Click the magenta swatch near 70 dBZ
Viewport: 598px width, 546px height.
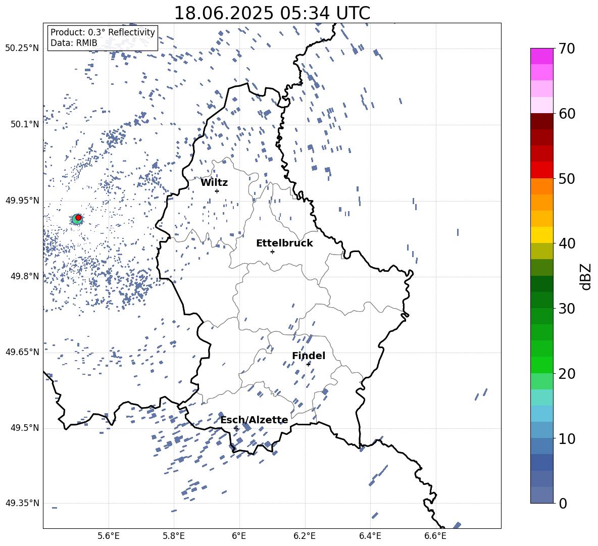[542, 56]
